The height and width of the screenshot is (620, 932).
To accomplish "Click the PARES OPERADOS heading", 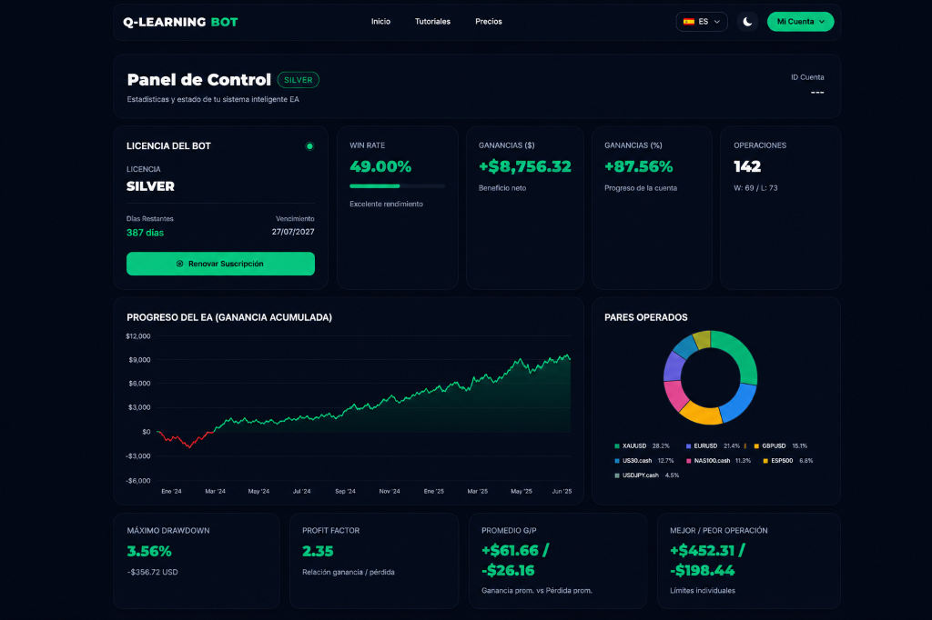I will pyautogui.click(x=646, y=317).
